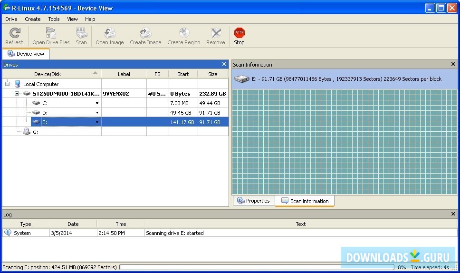Open the Tools menu
The height and width of the screenshot is (273, 460).
point(54,19)
